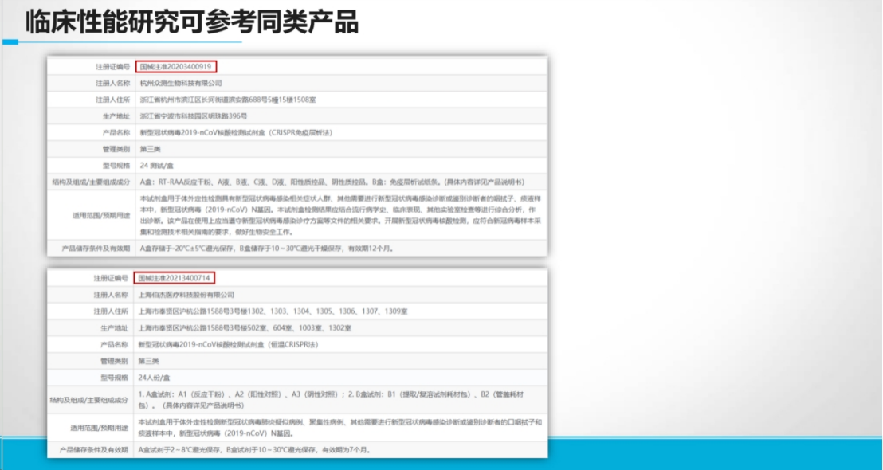Click the 注册人住所 label in the 杭州众测 table
The image size is (883, 470).
point(112,100)
